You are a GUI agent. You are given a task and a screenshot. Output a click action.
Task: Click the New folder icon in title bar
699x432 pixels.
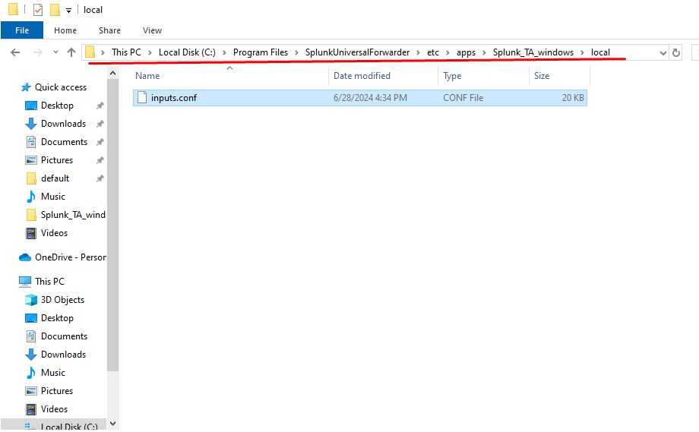pos(55,9)
